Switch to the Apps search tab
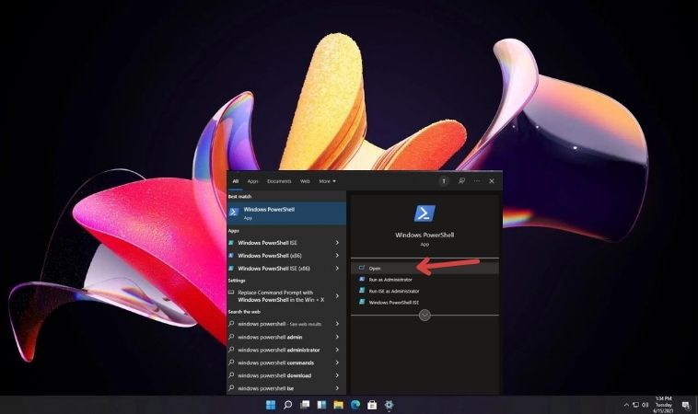 pyautogui.click(x=253, y=181)
